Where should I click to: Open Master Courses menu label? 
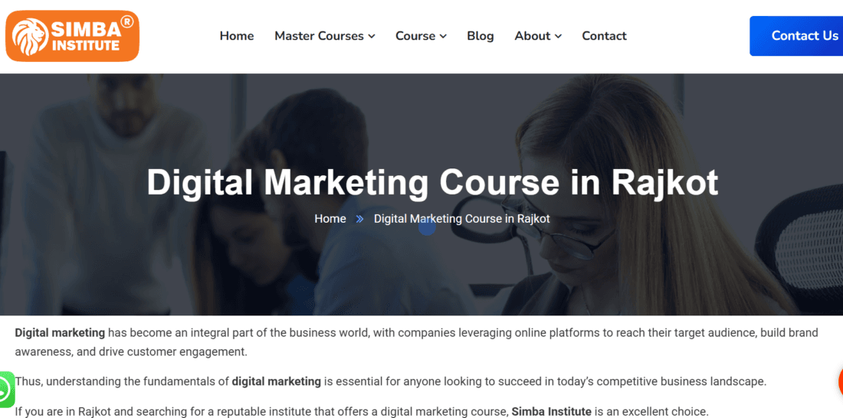[x=320, y=36]
